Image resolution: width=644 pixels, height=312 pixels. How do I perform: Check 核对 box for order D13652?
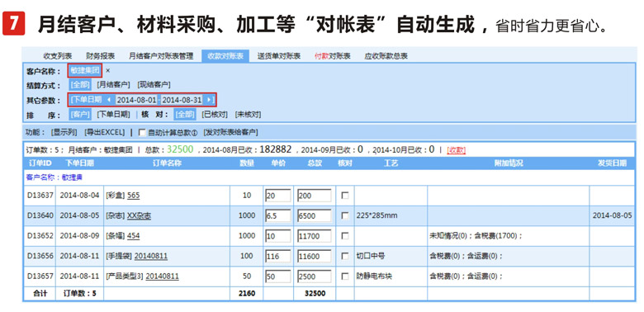pos(345,235)
